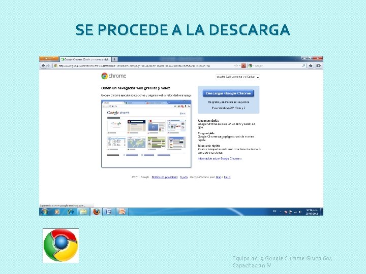Open Información sobre Google Chrome link

pos(220,159)
